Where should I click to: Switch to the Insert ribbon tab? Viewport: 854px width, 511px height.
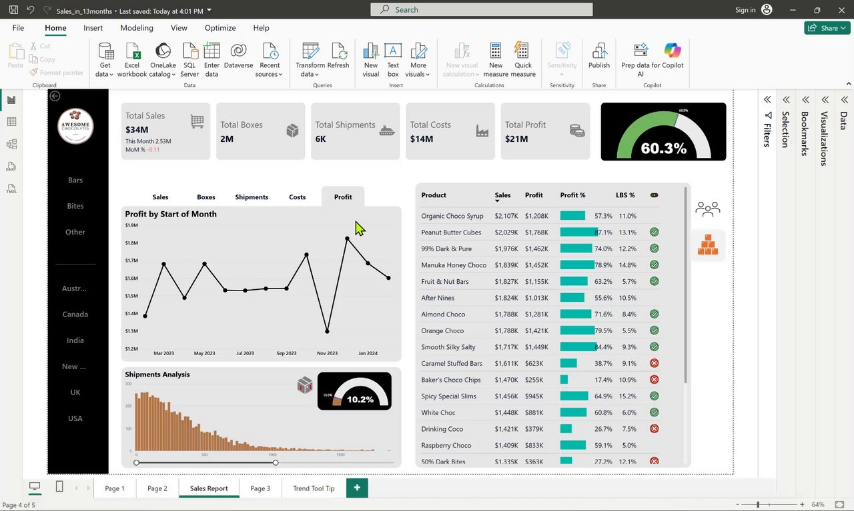coord(93,28)
